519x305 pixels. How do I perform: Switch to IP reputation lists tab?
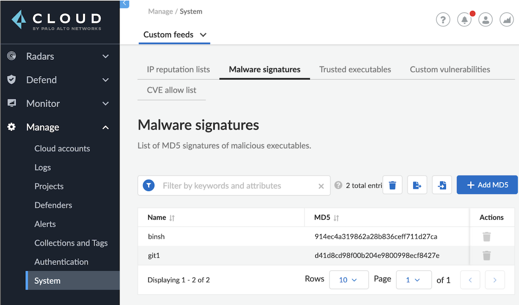click(x=178, y=70)
